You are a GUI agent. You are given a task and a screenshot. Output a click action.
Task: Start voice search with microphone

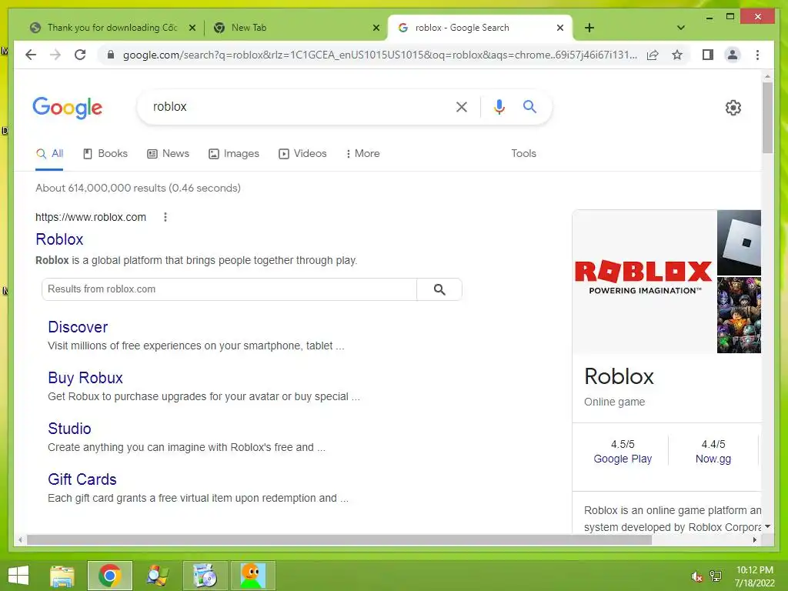coord(499,106)
